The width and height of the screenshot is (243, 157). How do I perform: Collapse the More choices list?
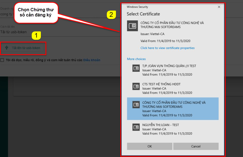pos(136,59)
